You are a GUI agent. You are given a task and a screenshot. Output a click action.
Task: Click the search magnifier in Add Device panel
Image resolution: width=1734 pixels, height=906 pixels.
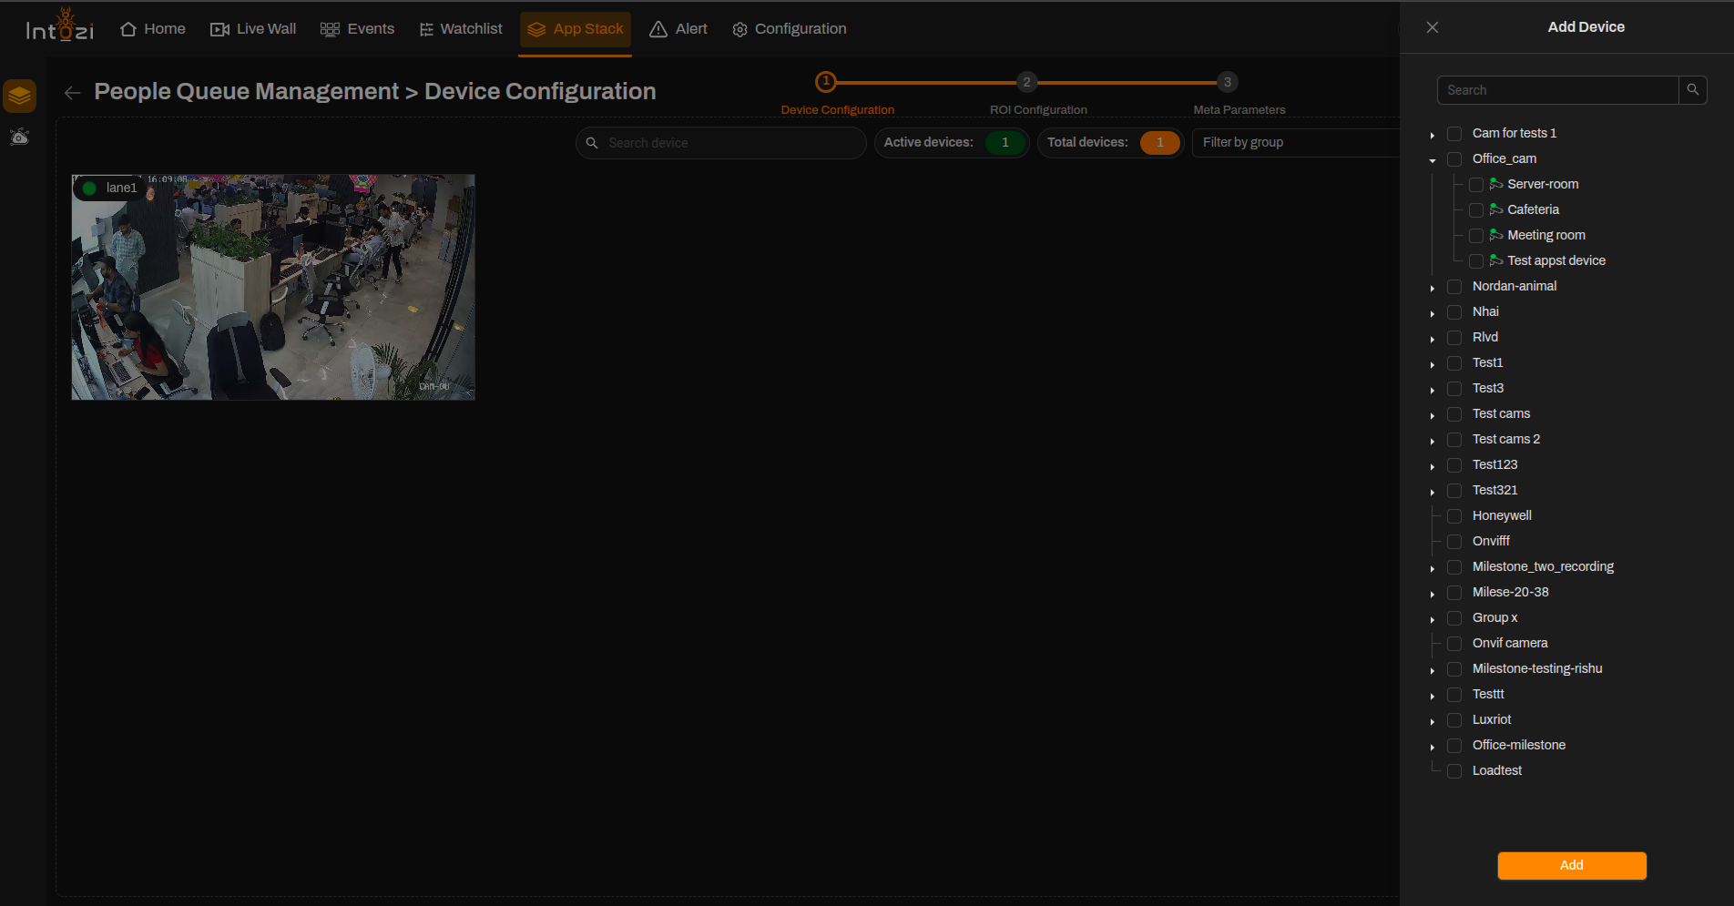click(1693, 90)
